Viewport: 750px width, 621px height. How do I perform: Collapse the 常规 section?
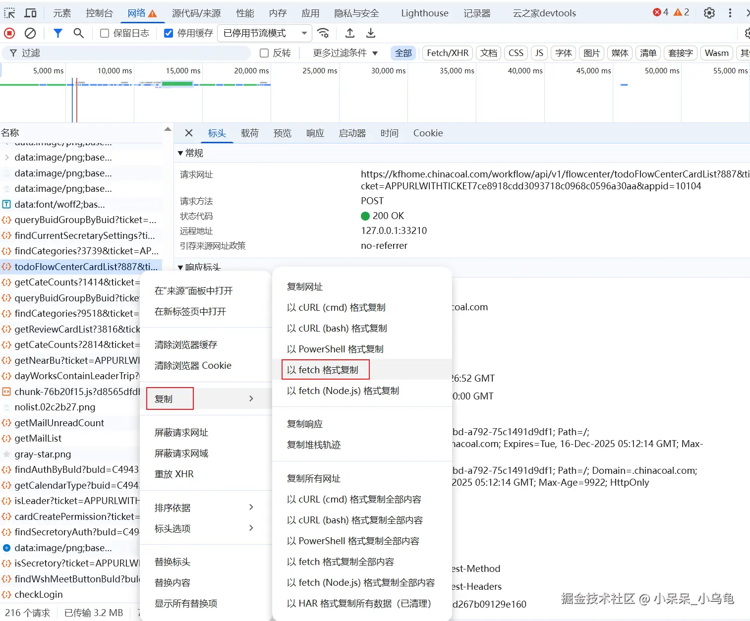[x=191, y=153]
